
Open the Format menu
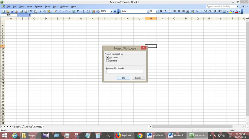coord(38,7)
